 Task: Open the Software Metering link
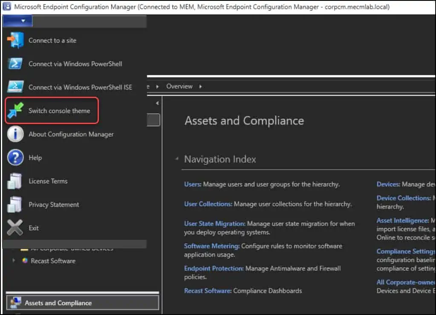(x=211, y=246)
